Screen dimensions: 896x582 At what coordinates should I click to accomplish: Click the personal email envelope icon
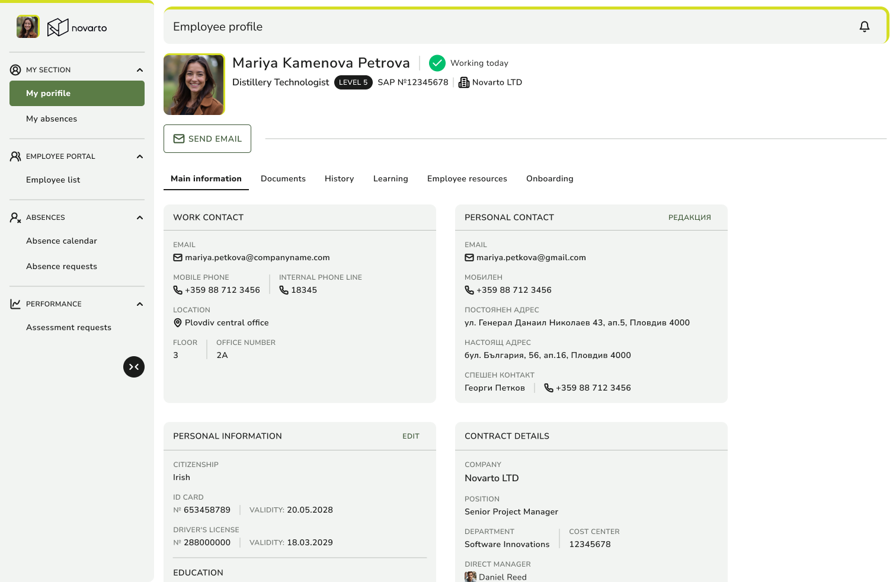(469, 258)
